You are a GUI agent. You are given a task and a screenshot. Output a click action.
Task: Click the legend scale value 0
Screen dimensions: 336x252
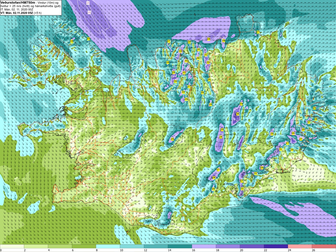pos(1,250)
